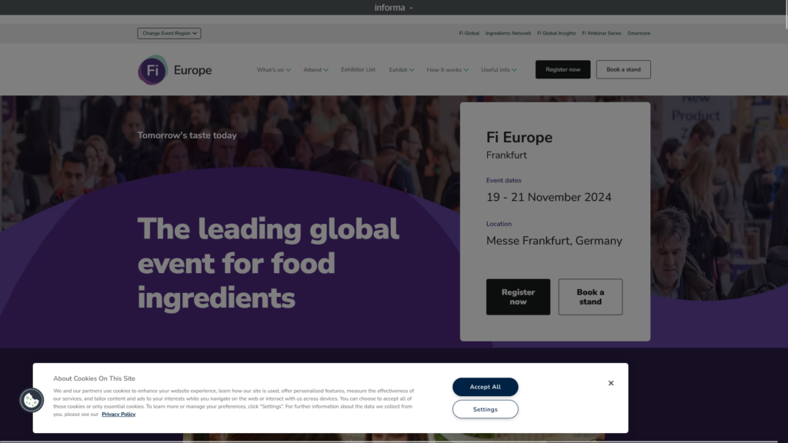
Task: Close the cookie banner with the X
Action: coord(610,383)
